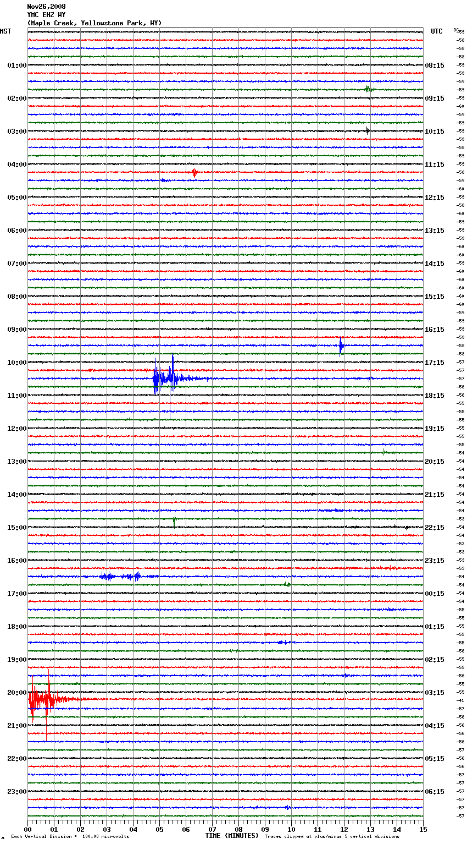Viewport: 467px width, 844px height.
Task: Select the 04:00 MST time label
Action: point(16,165)
